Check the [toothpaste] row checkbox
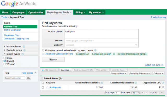167x97 pixels. click(43, 87)
